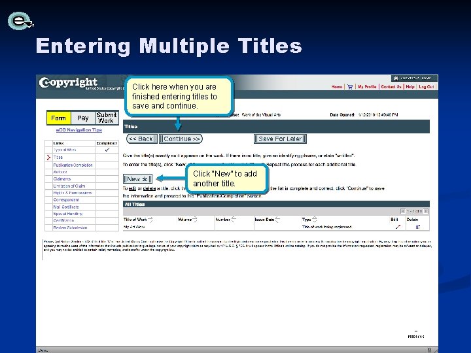This screenshot has height=353, width=471.
Task: Open the Home link in header
Action: tap(337, 87)
